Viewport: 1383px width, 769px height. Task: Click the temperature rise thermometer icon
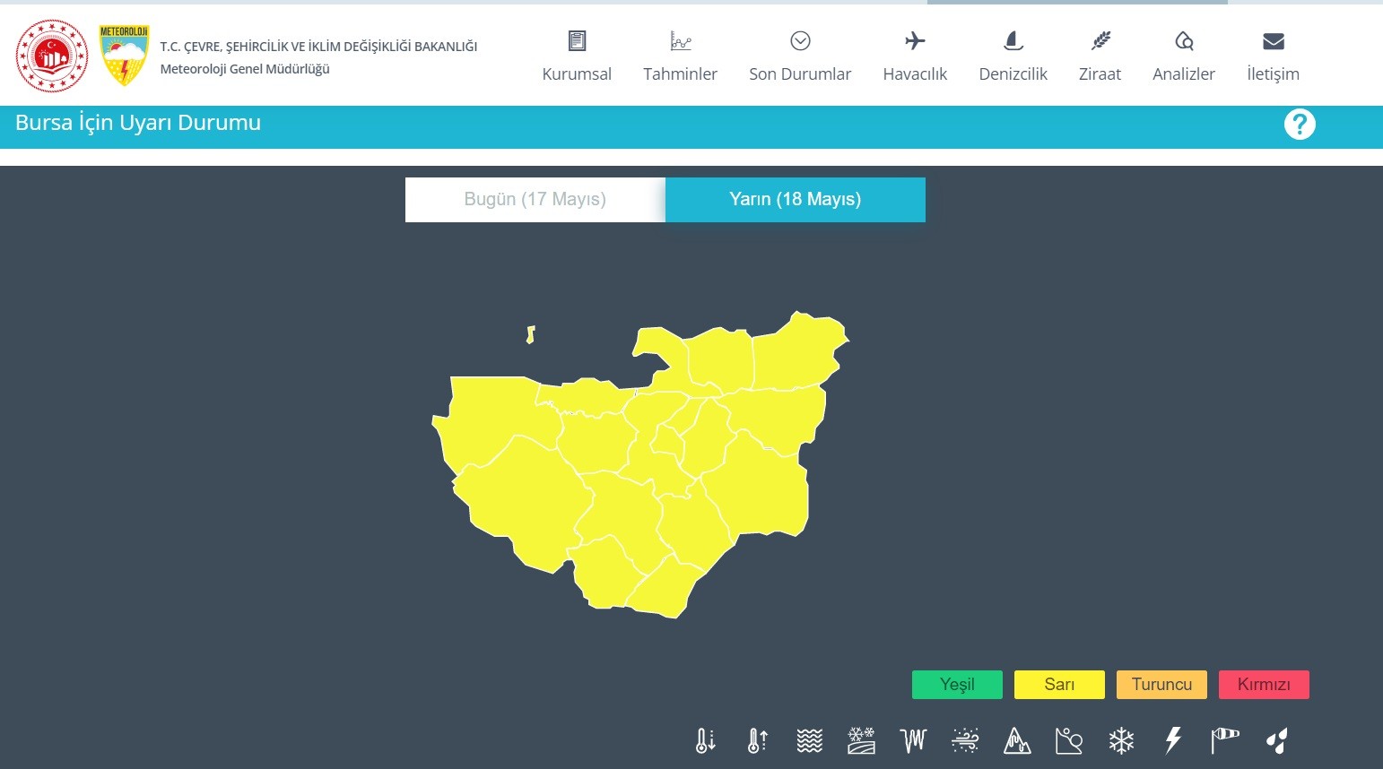(x=758, y=740)
